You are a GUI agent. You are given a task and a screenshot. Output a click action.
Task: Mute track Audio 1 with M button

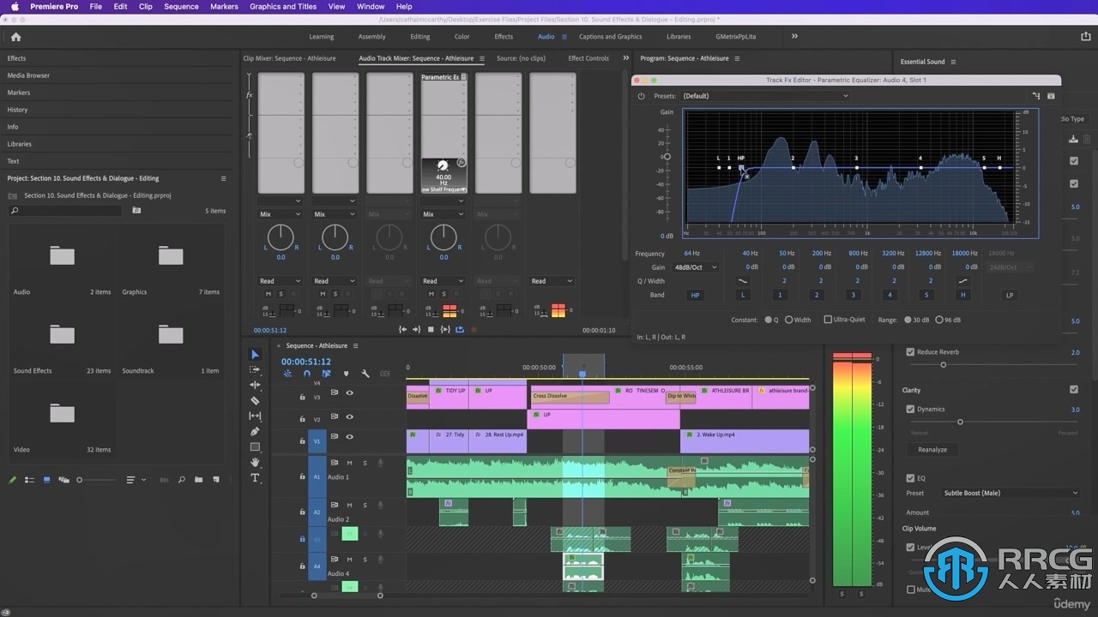349,463
